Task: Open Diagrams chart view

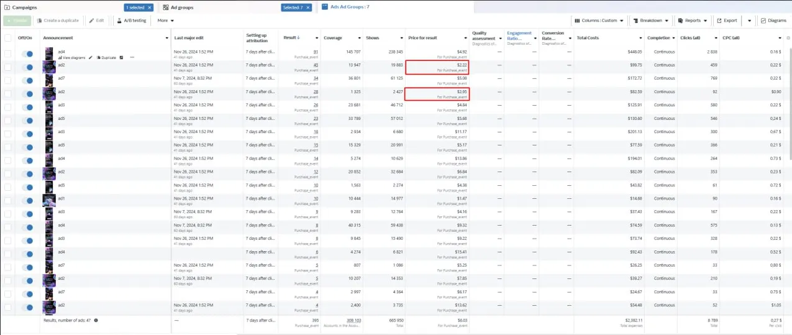Action: pyautogui.click(x=773, y=21)
